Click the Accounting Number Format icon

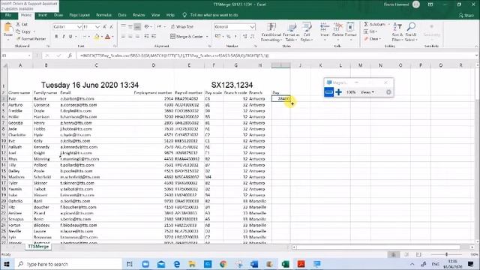pos(217,37)
